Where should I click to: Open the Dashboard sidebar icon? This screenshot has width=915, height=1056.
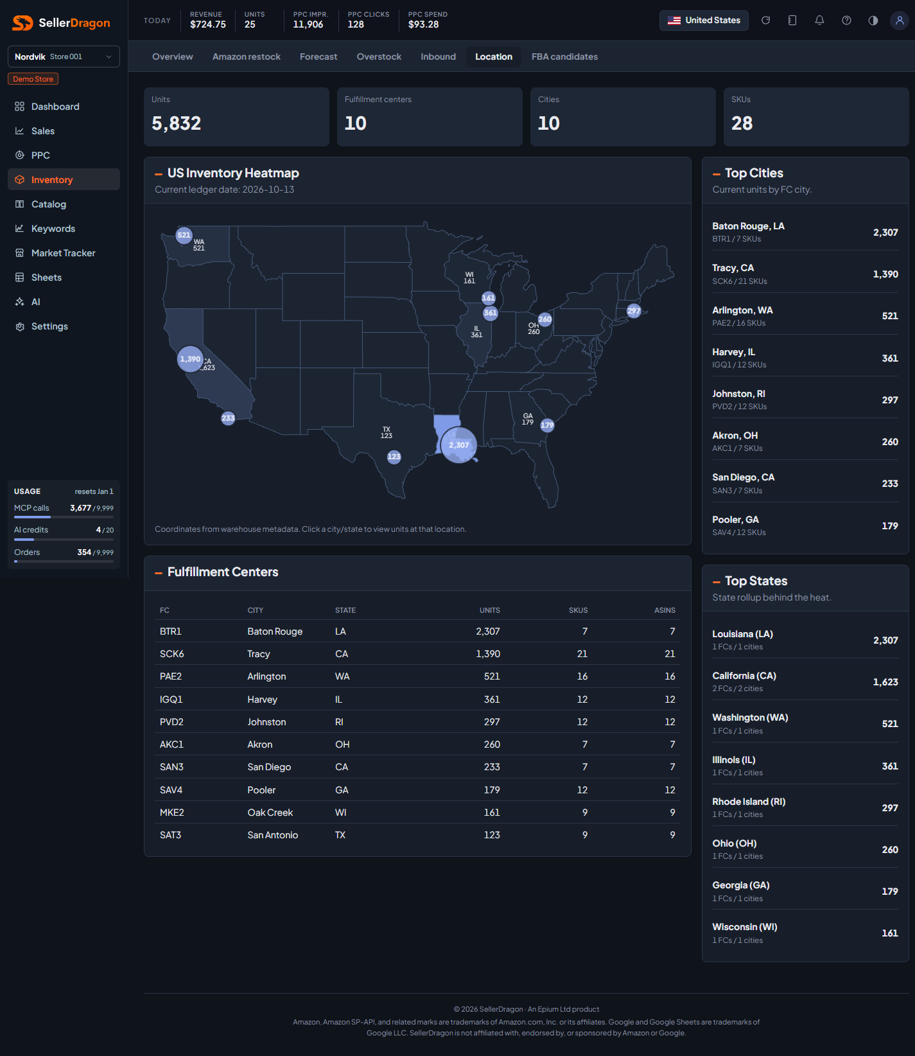pos(20,107)
